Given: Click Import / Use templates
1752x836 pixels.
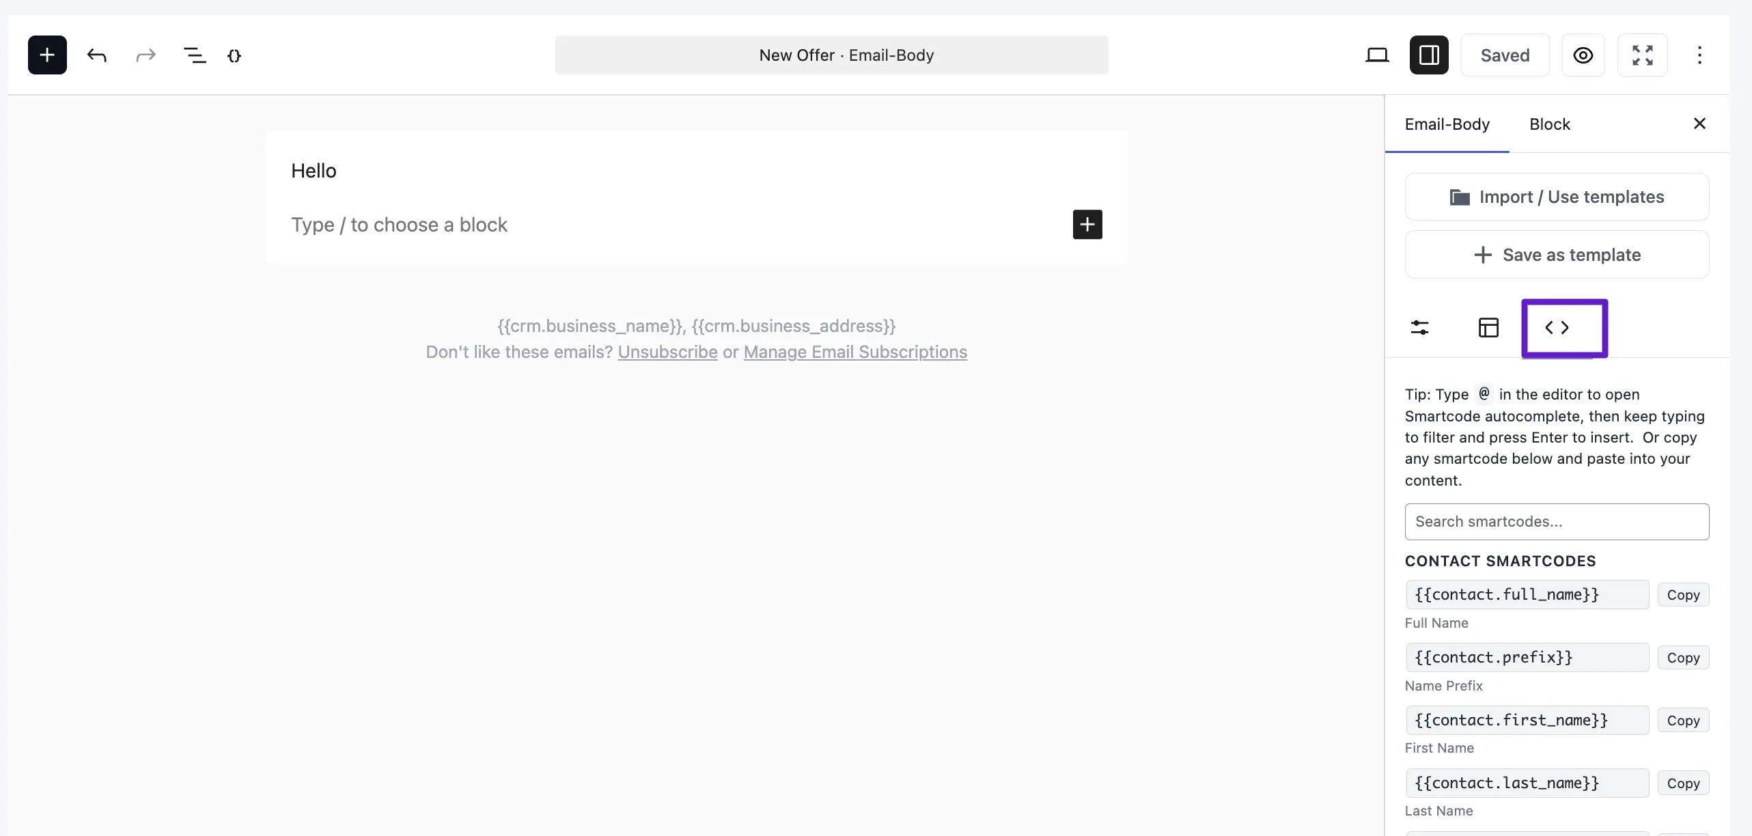Looking at the screenshot, I should pos(1557,197).
